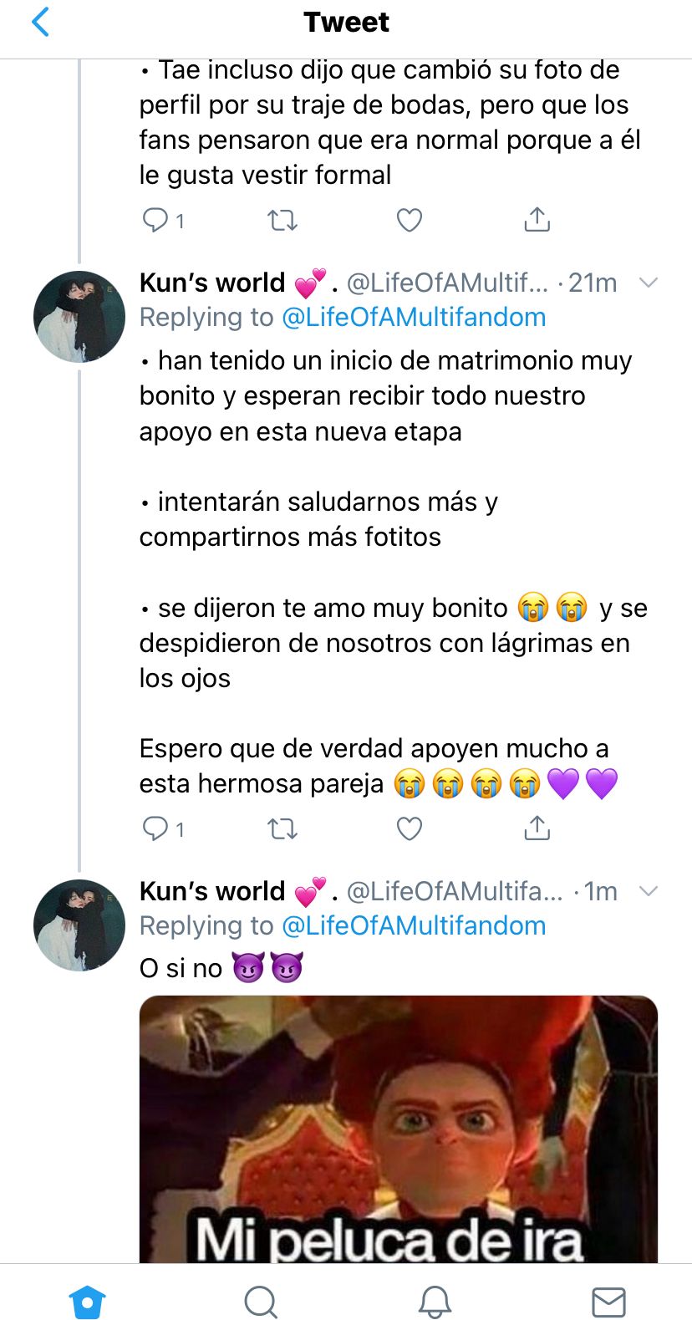Open Kun's world avatar on the 21m tweet
This screenshot has width=692, height=1320.
(x=79, y=317)
